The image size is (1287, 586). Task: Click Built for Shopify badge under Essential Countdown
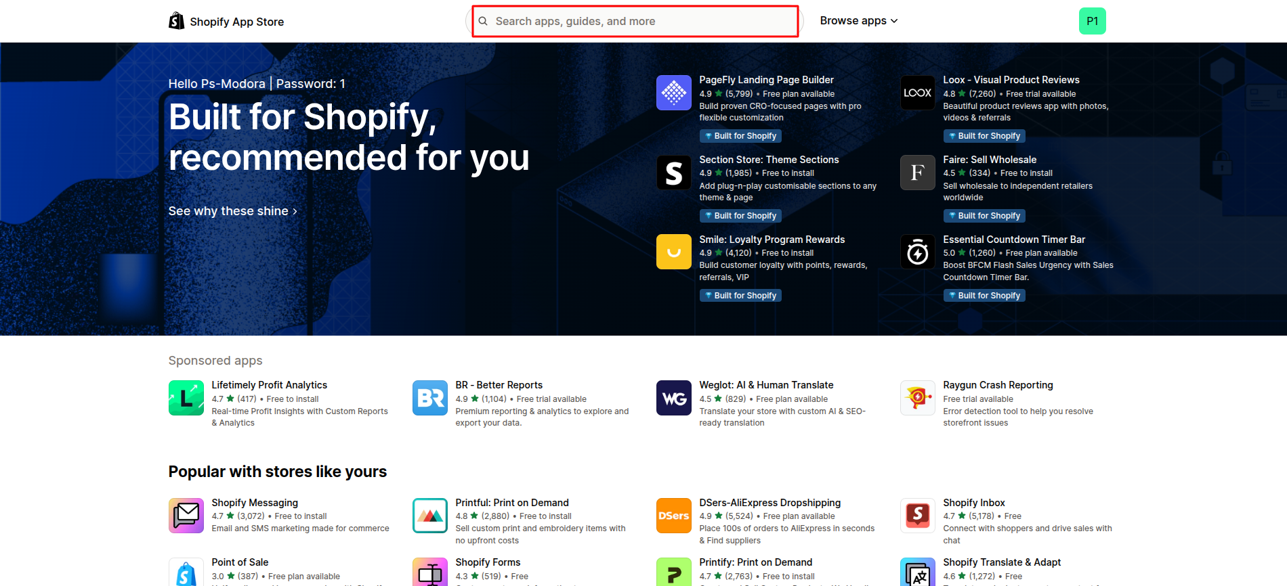point(984,296)
